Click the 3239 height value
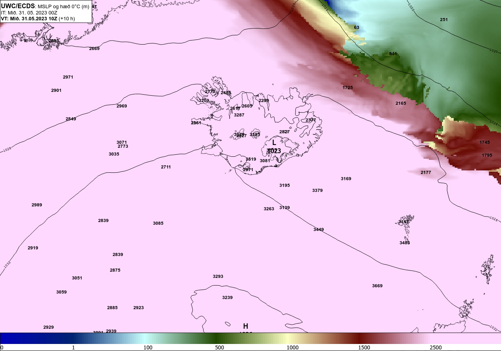The image size is (501, 351). [x=227, y=297]
